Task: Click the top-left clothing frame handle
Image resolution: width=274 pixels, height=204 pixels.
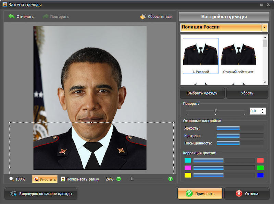Action: (10, 123)
